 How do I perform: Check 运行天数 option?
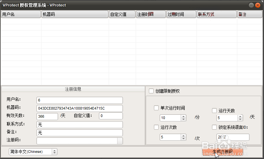click(x=214, y=111)
